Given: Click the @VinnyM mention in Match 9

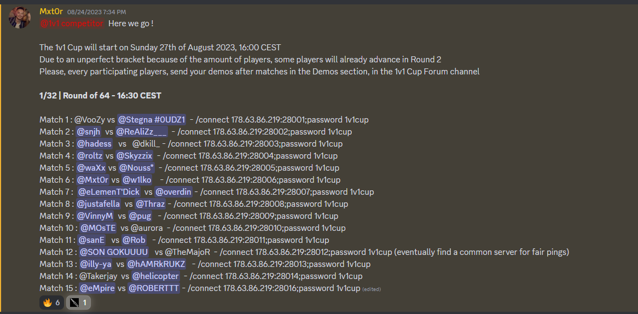Looking at the screenshot, I should point(95,216).
